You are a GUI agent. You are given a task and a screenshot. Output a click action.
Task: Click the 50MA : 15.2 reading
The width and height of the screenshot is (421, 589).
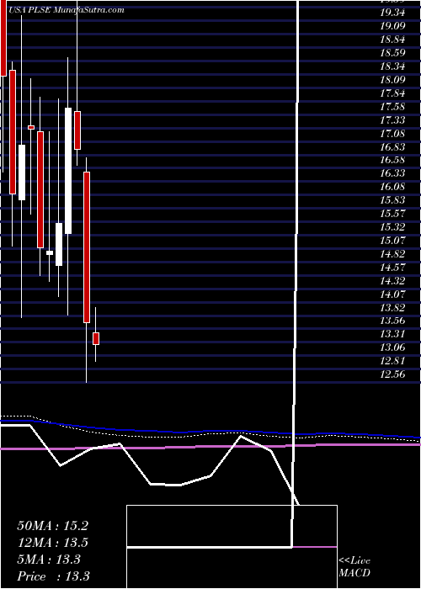tap(52, 526)
